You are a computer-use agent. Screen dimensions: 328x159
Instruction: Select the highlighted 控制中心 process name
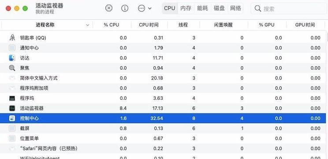click(29, 118)
